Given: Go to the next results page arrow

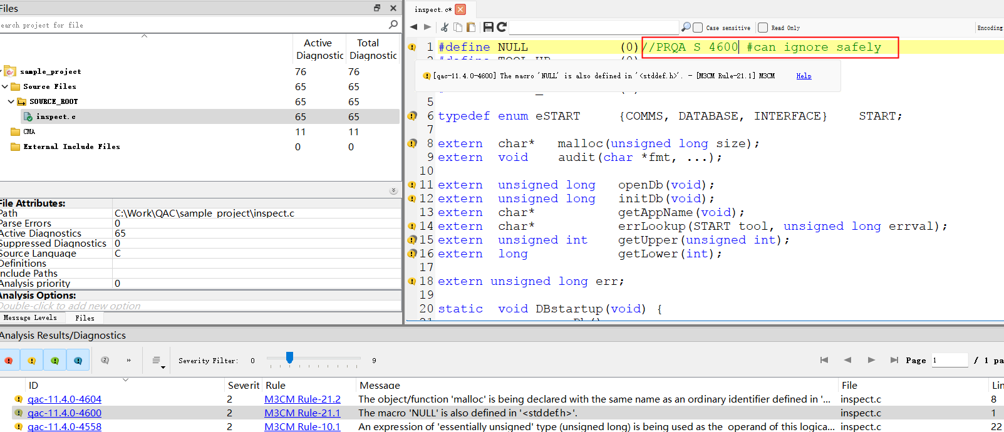Looking at the screenshot, I should coord(871,360).
